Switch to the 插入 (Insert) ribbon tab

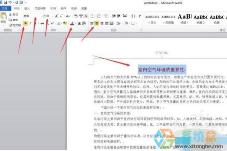pos(27,8)
